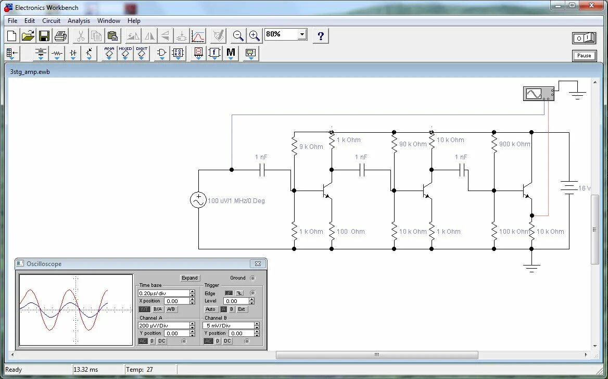Click the Expand oscilloscope button
Viewport: 608px width, 379px height.
[189, 277]
